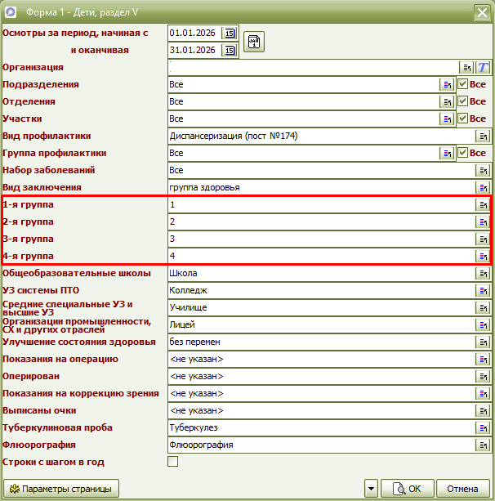Toggle Все checkbox for Группа профилактики

463,153
